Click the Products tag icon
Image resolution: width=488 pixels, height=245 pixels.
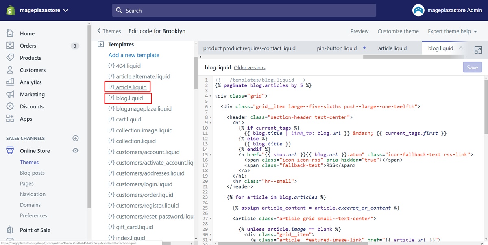[10, 58]
